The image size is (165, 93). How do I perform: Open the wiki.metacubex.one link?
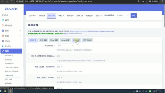pyautogui.click(x=73, y=34)
